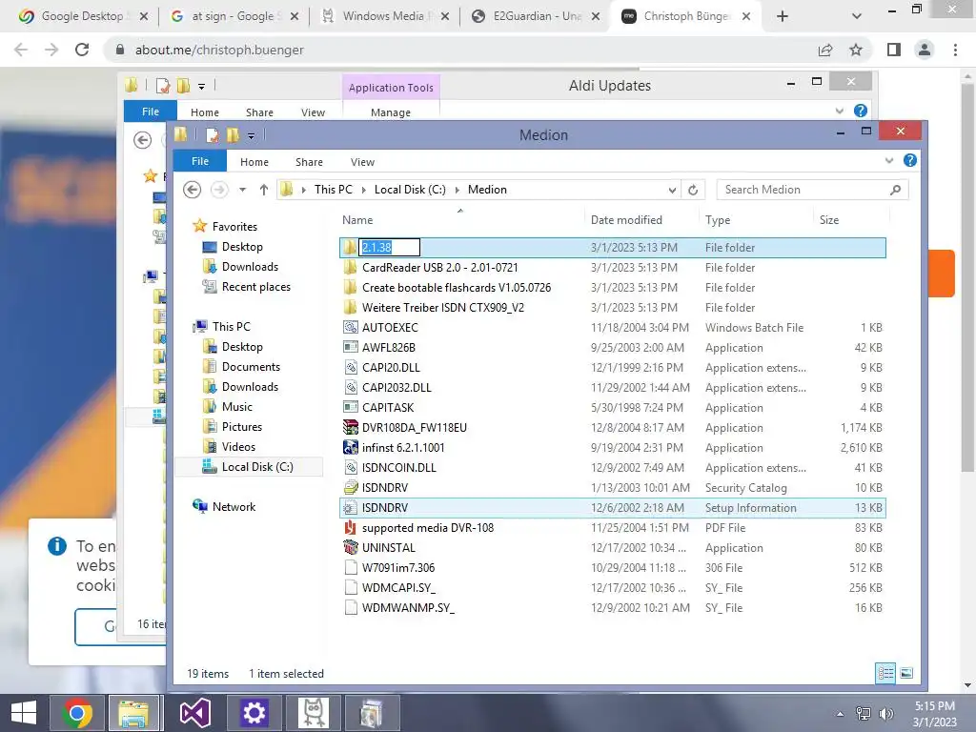Show hidden system tray icons
Screen dimensions: 976x732
[840, 714]
